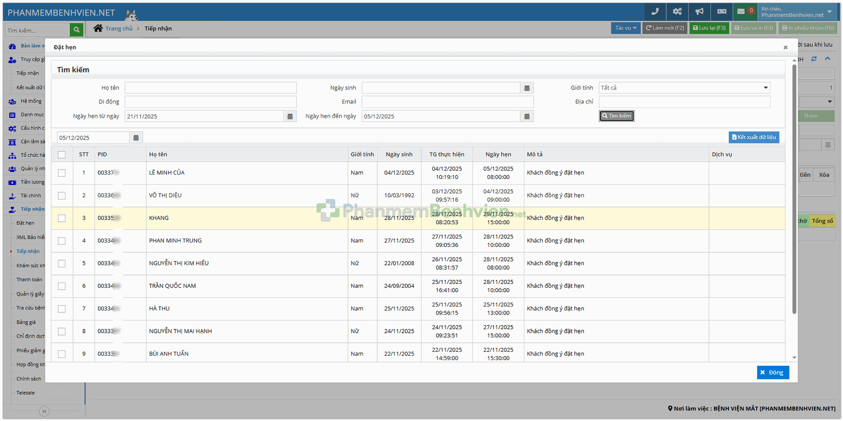843x421 pixels.
Task: Click the search magnifier icon in sidebar
Action: pyautogui.click(x=76, y=30)
